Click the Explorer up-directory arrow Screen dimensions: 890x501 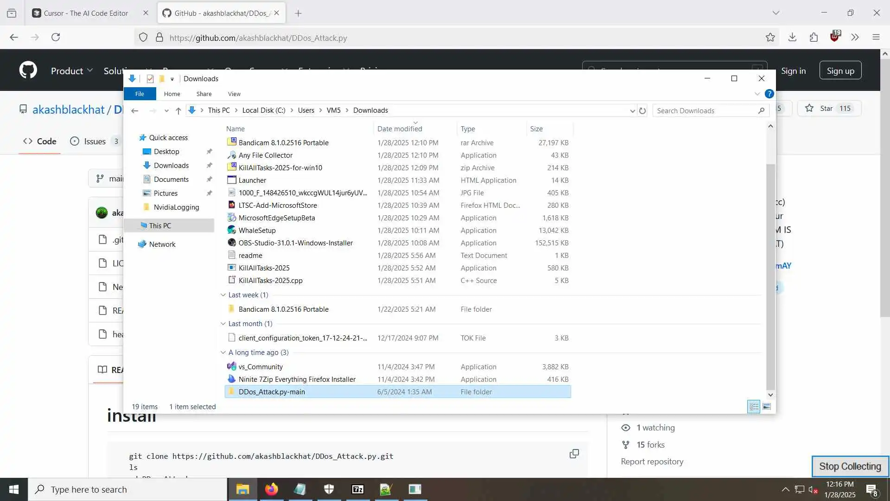(178, 110)
